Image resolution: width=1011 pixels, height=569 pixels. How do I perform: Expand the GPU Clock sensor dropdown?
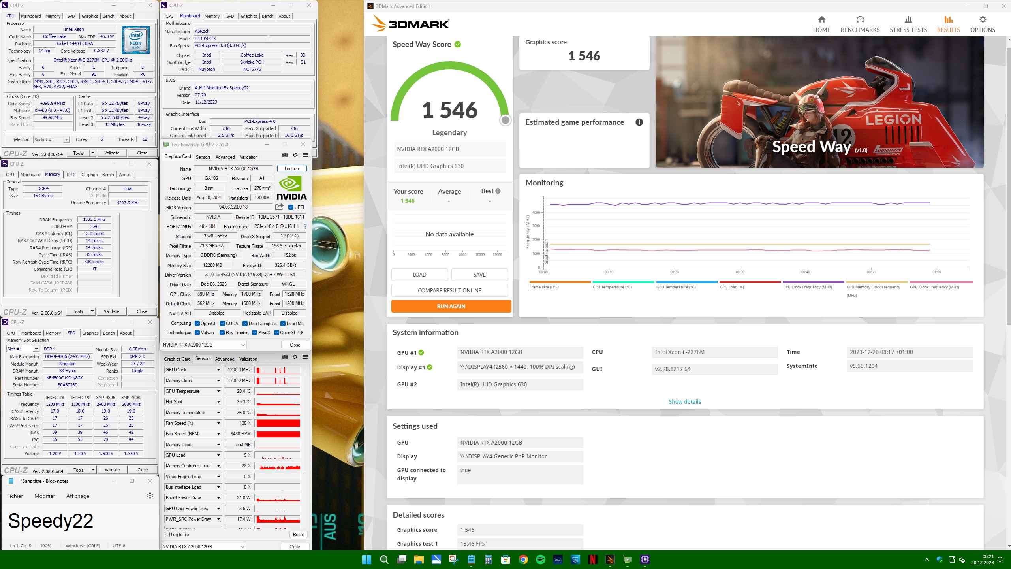click(x=218, y=370)
